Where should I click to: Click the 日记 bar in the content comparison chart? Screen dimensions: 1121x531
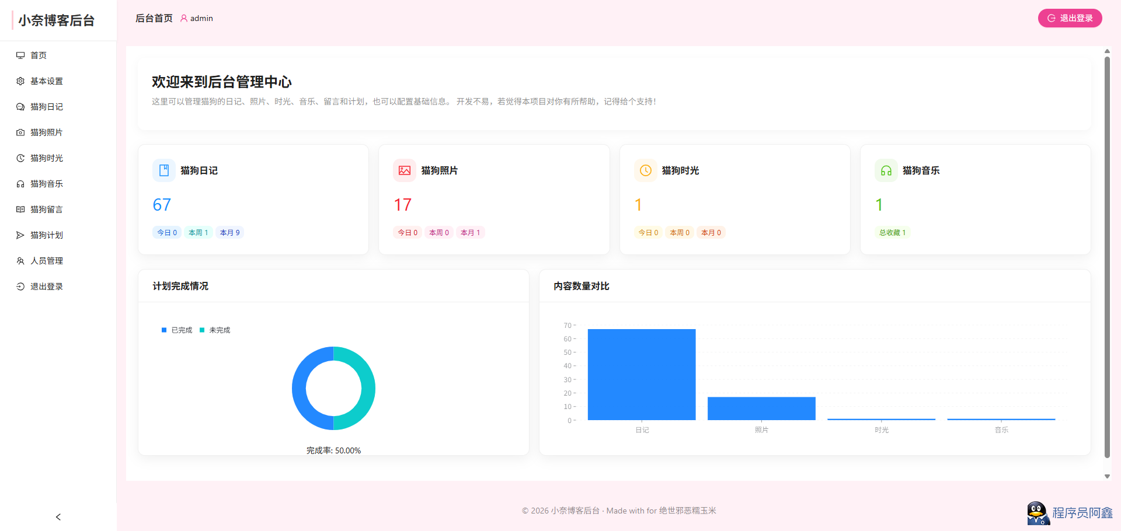(641, 375)
